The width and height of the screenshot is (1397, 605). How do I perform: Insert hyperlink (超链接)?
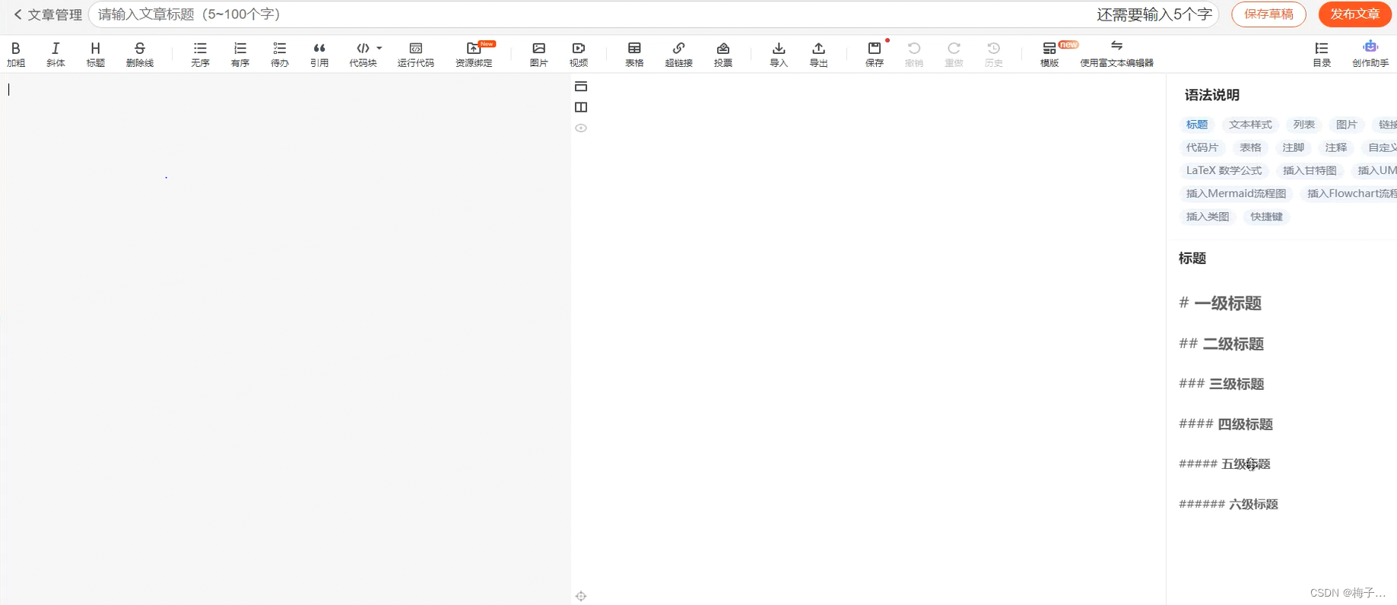[x=679, y=55]
